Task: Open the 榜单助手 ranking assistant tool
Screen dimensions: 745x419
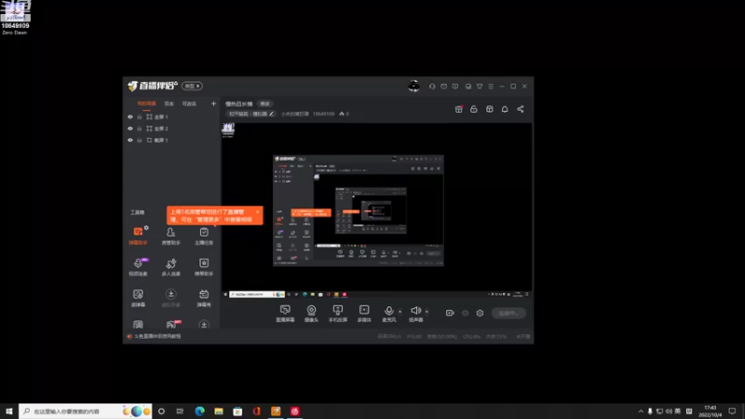Action: 204,267
